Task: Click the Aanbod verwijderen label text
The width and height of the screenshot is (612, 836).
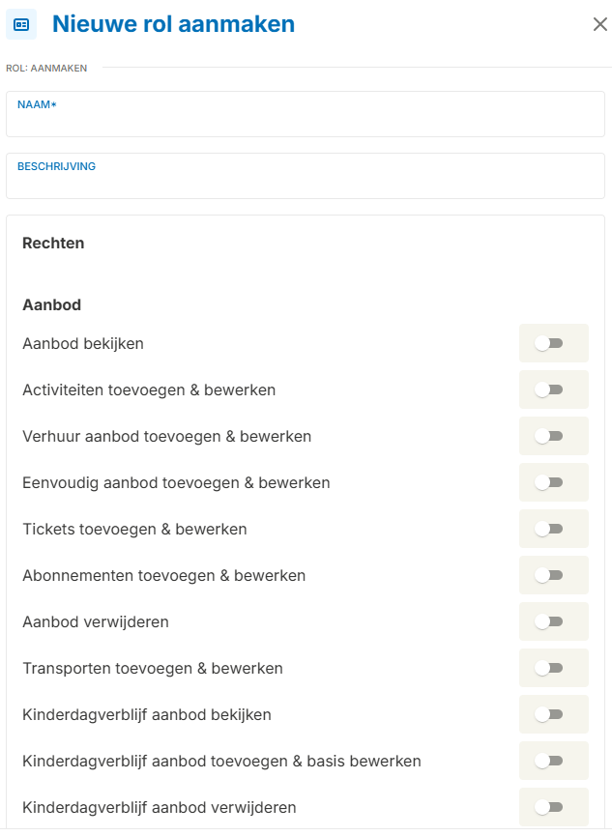Action: click(x=96, y=621)
